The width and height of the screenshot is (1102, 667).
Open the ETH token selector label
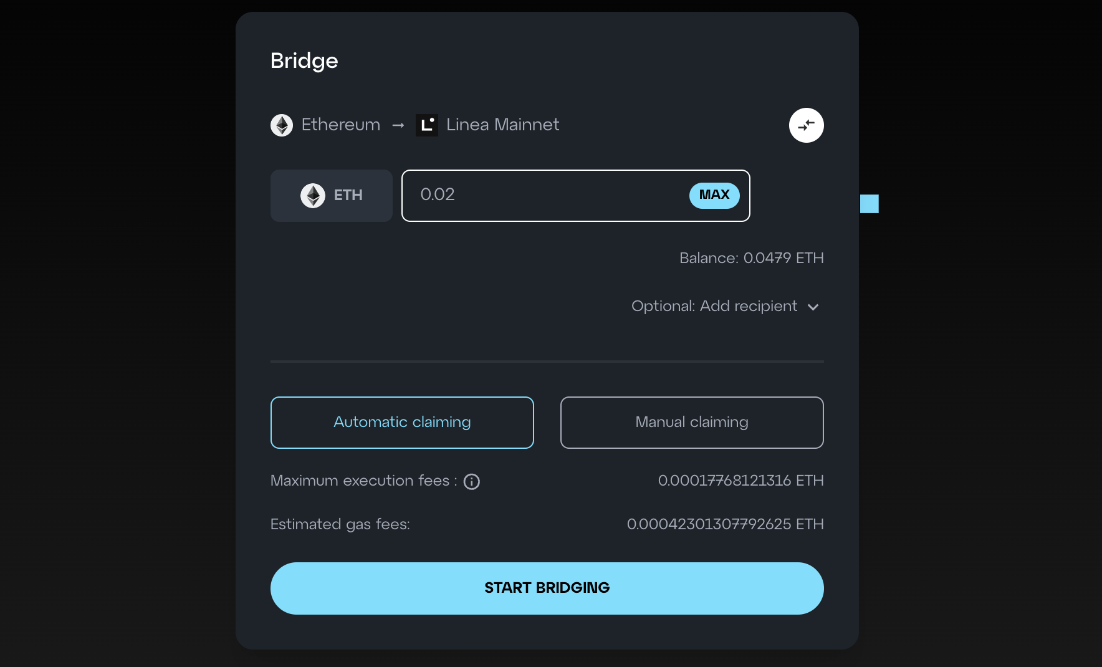pyautogui.click(x=348, y=196)
